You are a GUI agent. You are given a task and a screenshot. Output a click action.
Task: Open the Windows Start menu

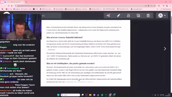click(x=58, y=95)
